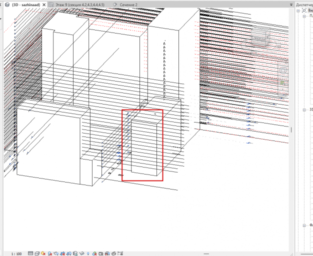
Task: Change the Visual Style cube icon
Action: click(37, 253)
